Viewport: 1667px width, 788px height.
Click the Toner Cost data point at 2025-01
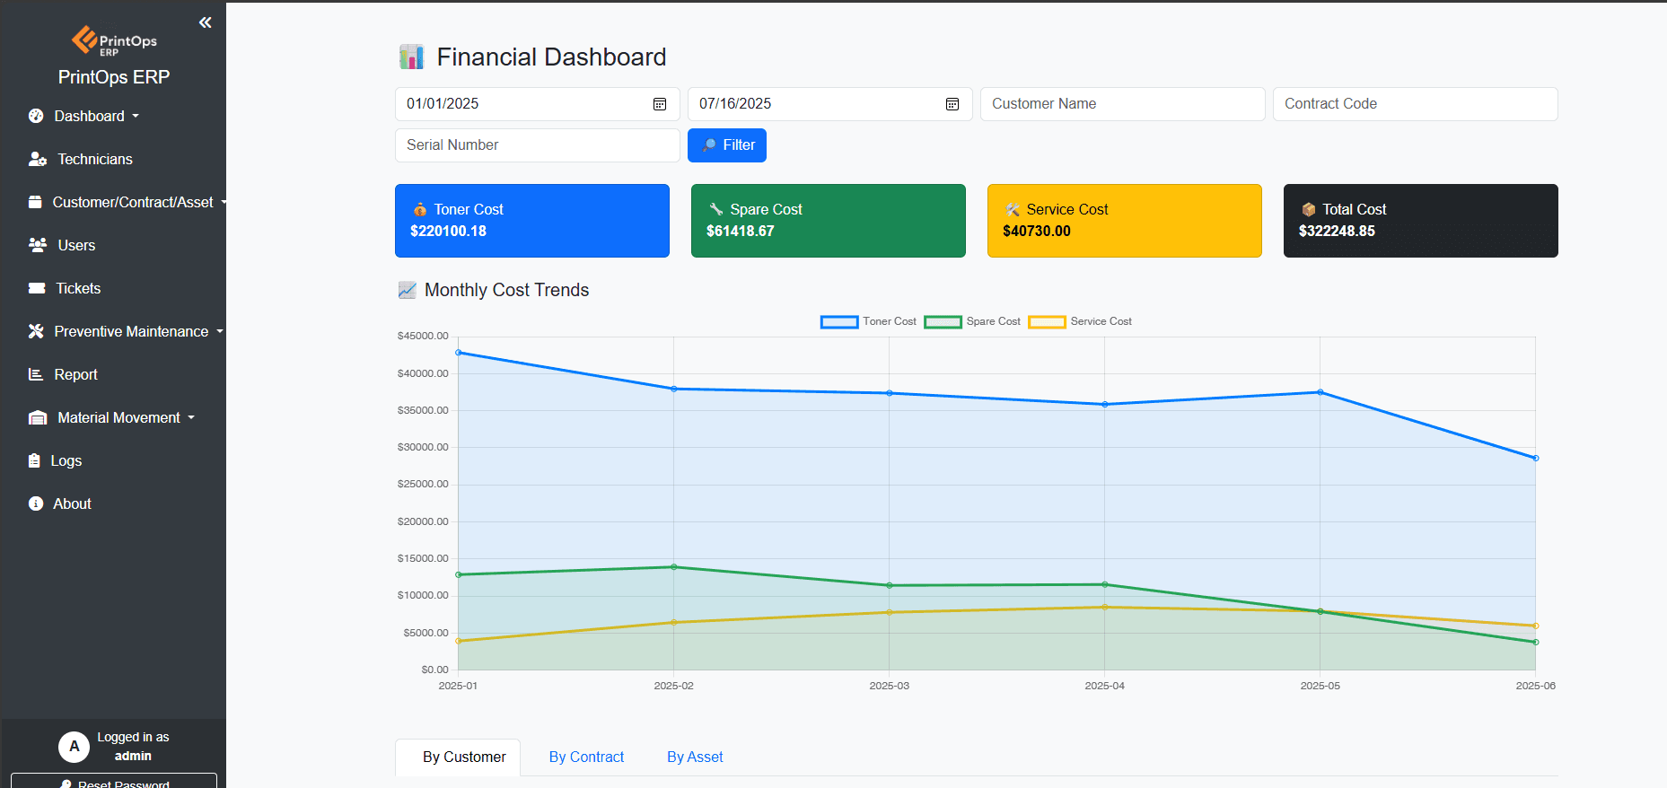(x=459, y=353)
